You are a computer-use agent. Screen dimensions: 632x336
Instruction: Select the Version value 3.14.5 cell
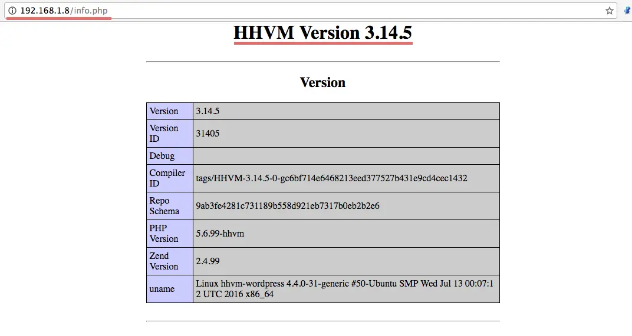(x=346, y=111)
